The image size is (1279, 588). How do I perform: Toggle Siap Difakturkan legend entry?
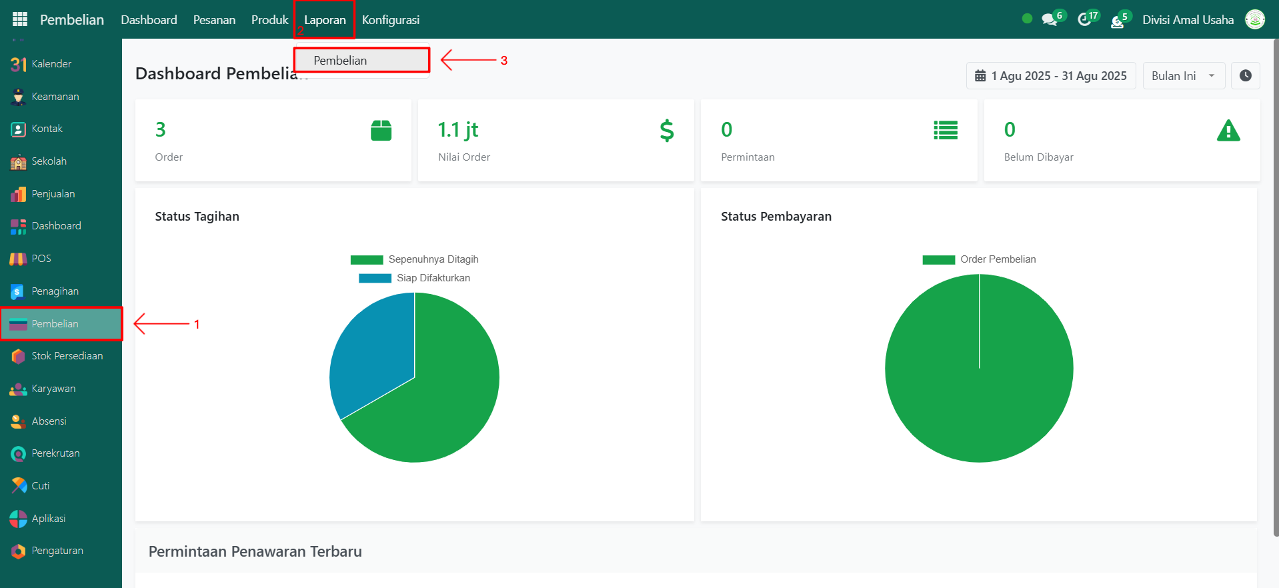pos(415,278)
